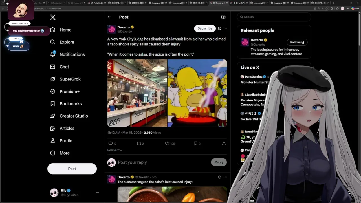Like the post with 125 likes
Image resolution: width=361 pixels, height=203 pixels.
click(x=167, y=144)
